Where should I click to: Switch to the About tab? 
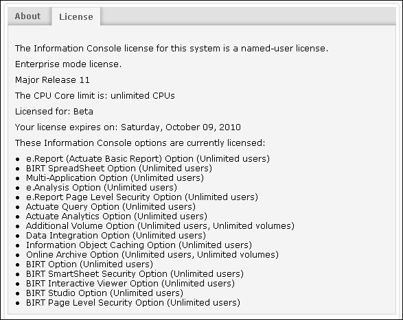27,16
